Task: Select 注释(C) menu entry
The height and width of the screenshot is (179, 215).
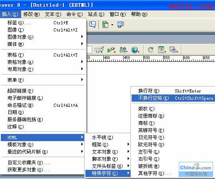Action: point(43,127)
